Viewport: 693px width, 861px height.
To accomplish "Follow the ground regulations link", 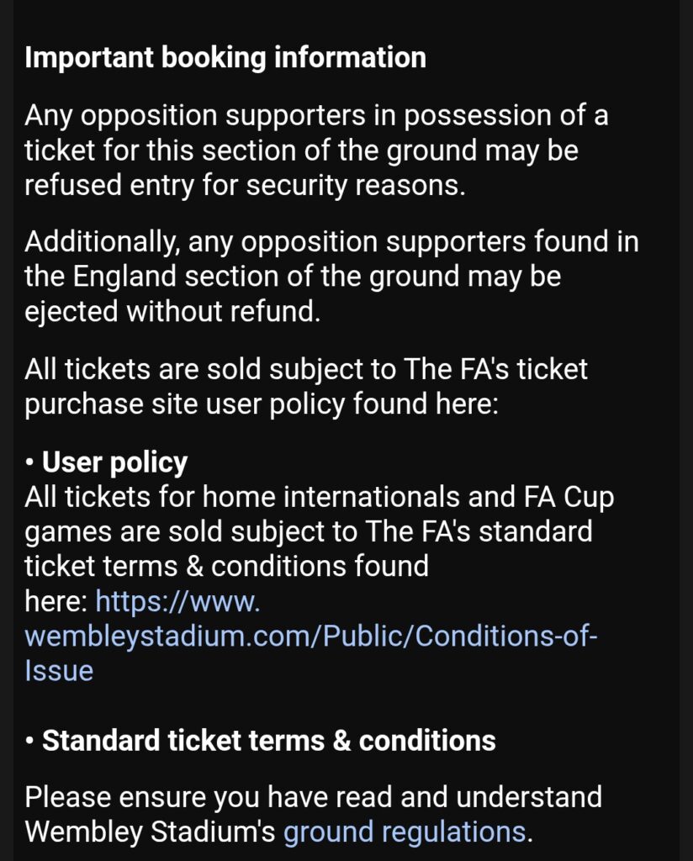I will (x=405, y=832).
